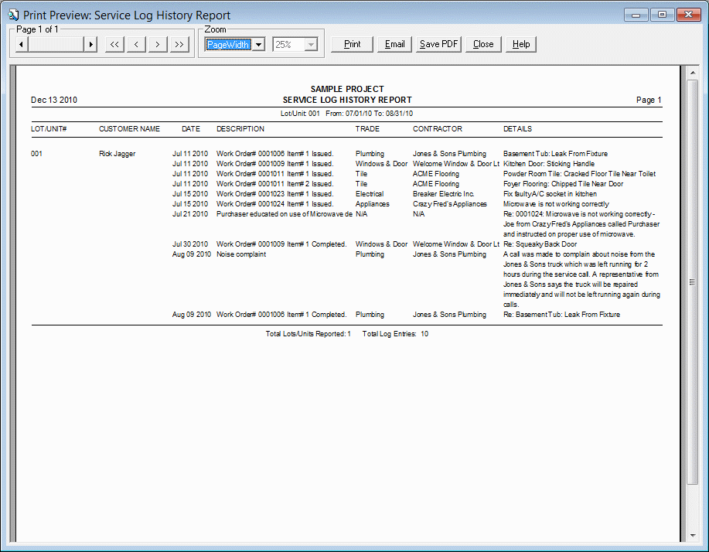Viewport: 709px width, 552px height.
Task: Go to the previous page with < button
Action: click(x=136, y=44)
